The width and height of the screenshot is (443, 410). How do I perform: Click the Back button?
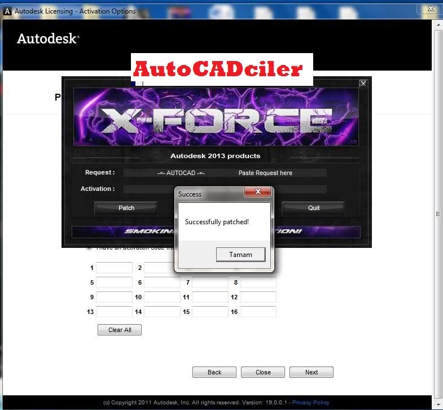click(214, 372)
